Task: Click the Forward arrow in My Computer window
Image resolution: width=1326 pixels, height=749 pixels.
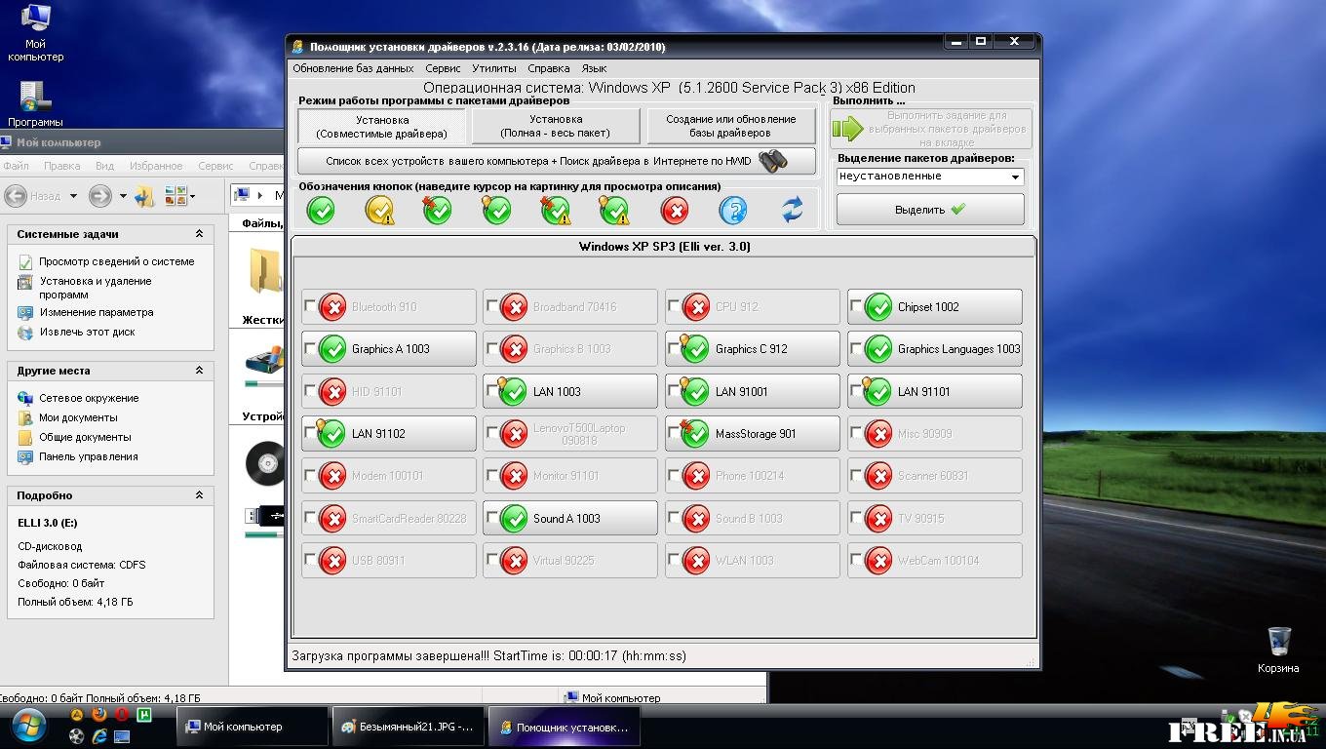Action: [x=99, y=196]
